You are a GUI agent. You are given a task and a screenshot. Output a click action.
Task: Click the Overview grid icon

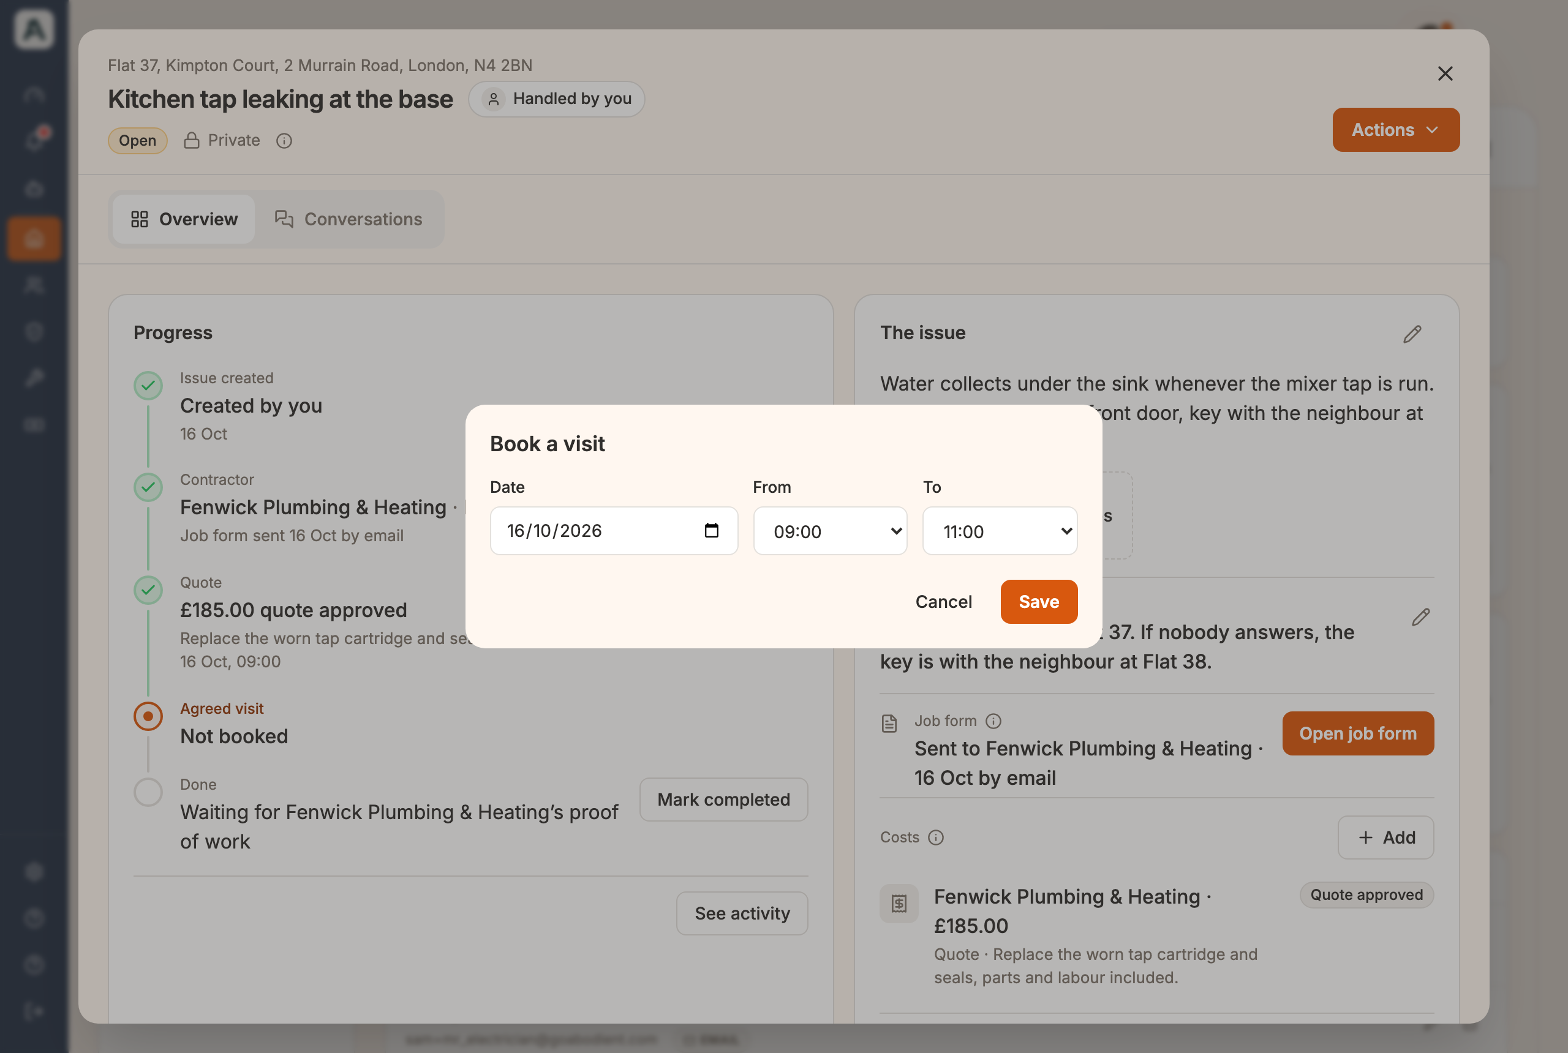tap(139, 219)
